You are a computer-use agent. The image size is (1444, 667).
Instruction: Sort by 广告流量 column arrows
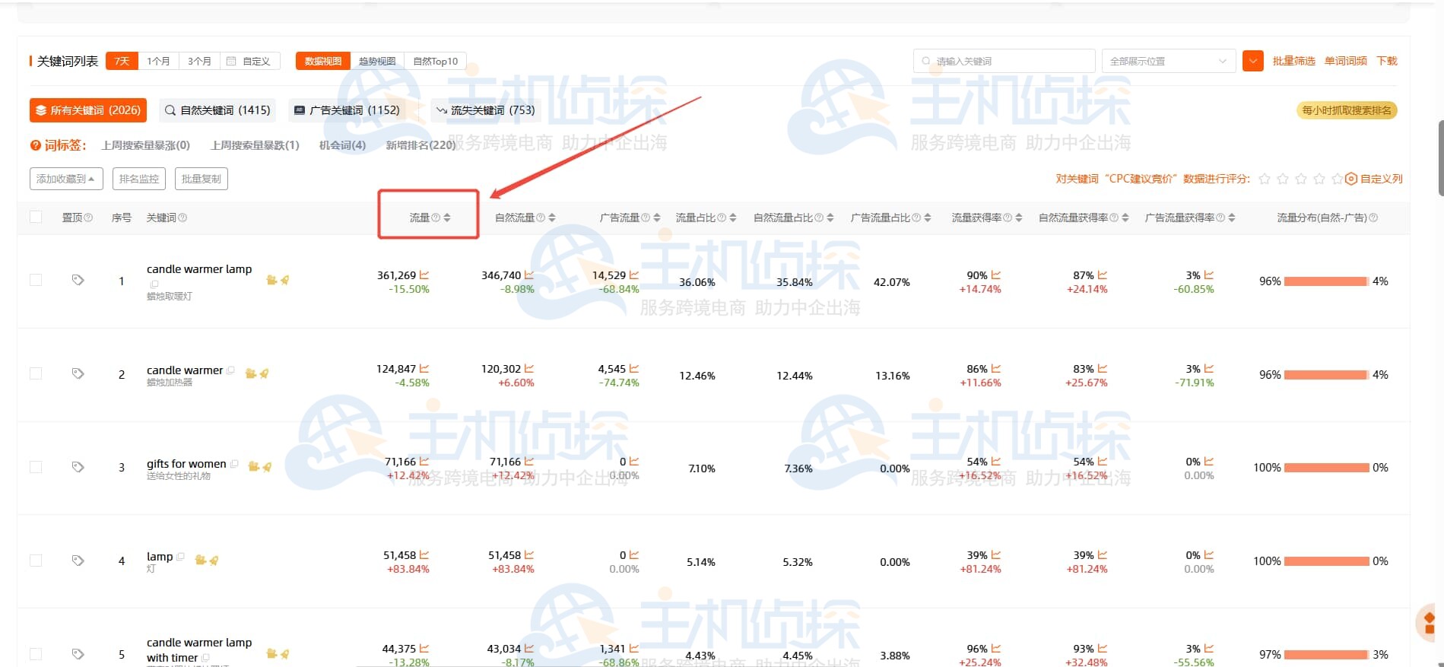[x=657, y=218]
